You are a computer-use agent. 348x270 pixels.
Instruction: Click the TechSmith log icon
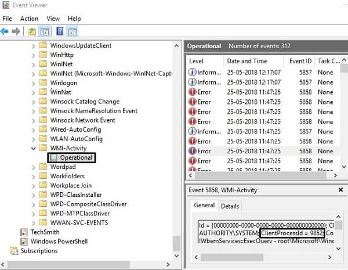point(24,232)
